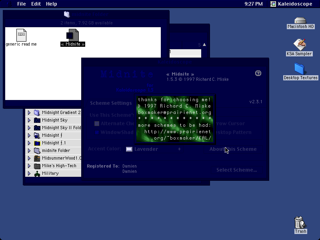
Task: Expand the Midnight Sky folder
Action: [29, 120]
